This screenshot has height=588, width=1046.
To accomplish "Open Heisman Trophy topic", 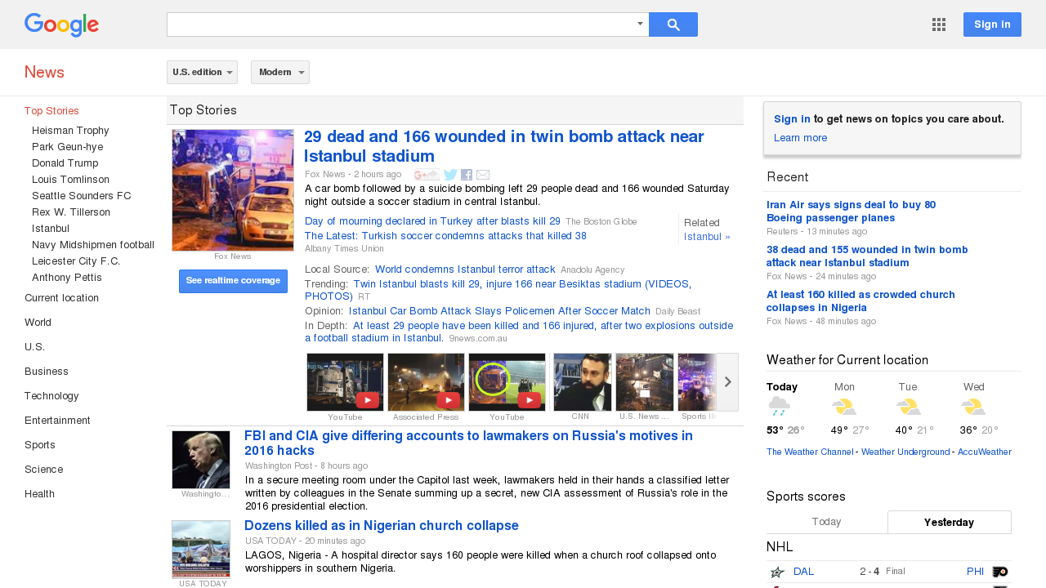I will click(x=70, y=131).
